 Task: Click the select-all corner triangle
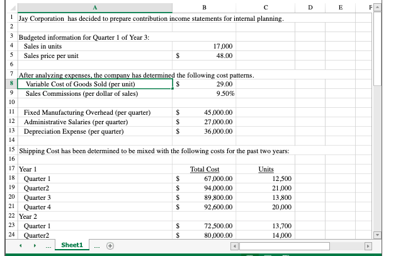13,8
